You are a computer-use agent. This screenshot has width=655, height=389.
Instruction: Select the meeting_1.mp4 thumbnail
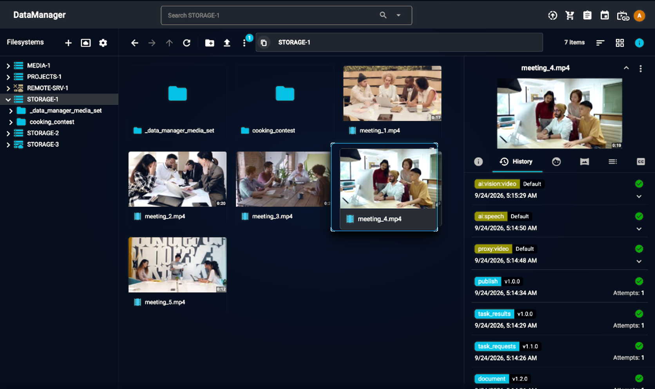tap(392, 93)
